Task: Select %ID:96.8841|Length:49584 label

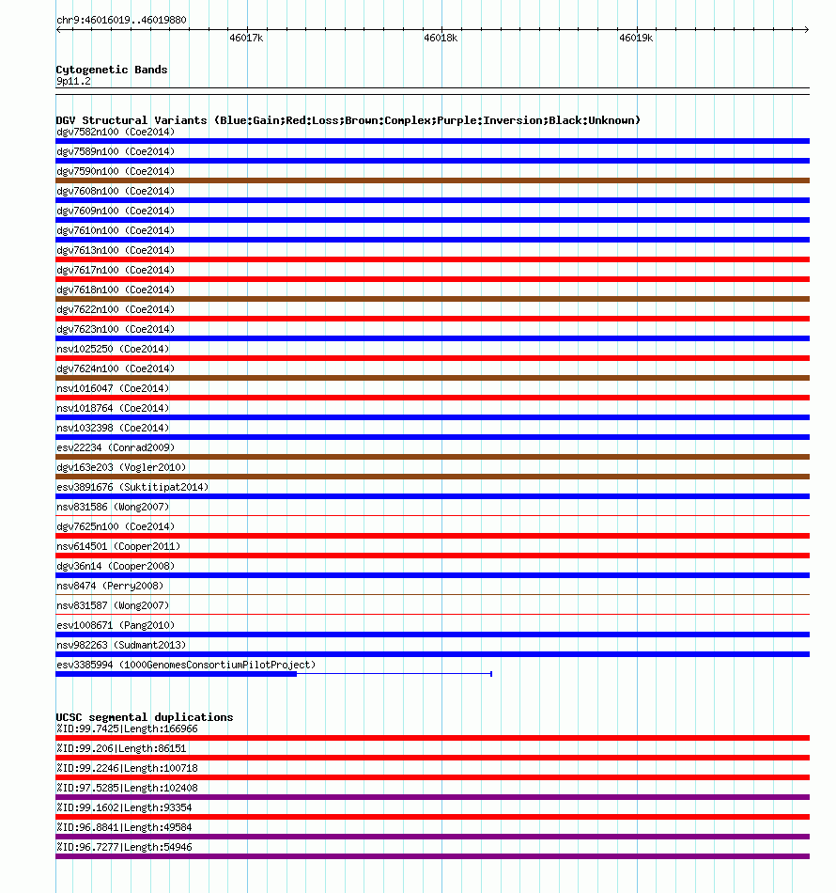Action: [x=124, y=827]
